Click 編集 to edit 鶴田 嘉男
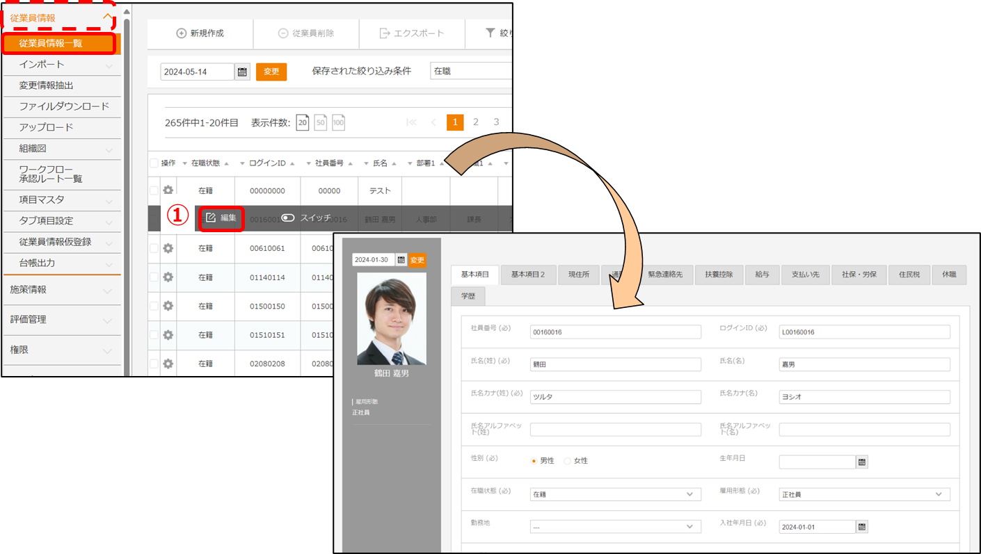 [221, 218]
